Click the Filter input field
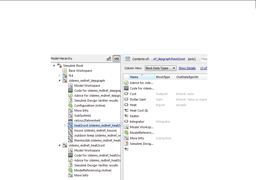256x180 pixels. pos(204,59)
